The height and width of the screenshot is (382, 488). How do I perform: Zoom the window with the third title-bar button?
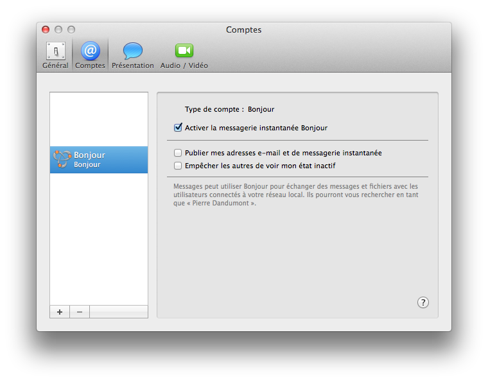pos(71,30)
